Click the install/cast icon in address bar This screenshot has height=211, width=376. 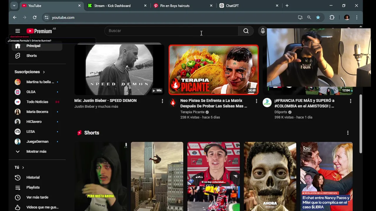[x=300, y=18]
